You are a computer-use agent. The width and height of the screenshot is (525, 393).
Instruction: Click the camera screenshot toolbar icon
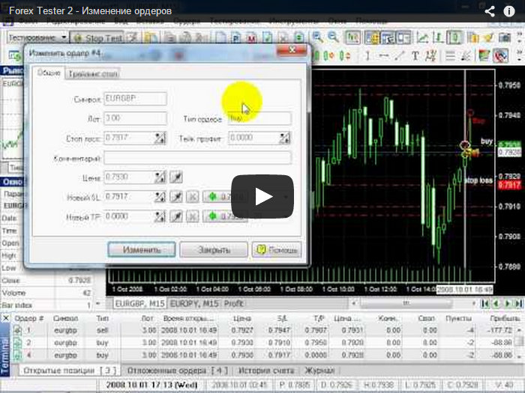pyautogui.click(x=505, y=37)
